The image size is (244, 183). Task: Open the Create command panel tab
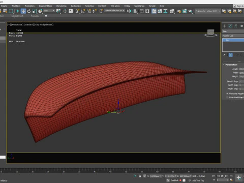pyautogui.click(x=224, y=26)
